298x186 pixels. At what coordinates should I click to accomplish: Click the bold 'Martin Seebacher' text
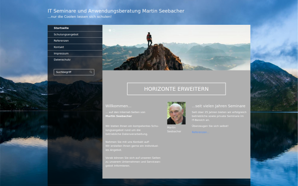pyautogui.click(x=119, y=116)
